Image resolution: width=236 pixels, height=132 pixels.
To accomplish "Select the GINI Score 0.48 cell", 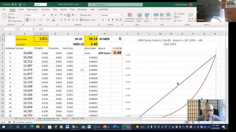I will pyautogui.click(x=117, y=53).
